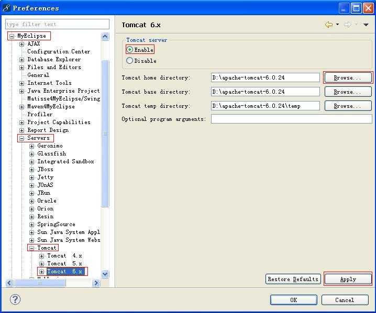376x313 pixels.
Task: Click the tree scroll down arrow
Action: click(x=105, y=274)
